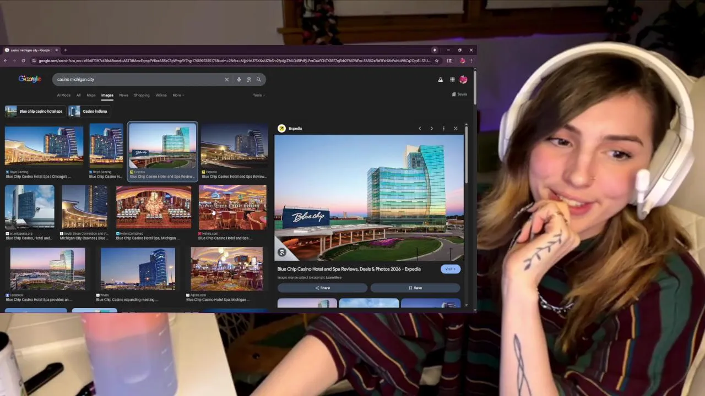Screen dimensions: 705x396
Task: Bookmark this page with the star icon
Action: point(437,61)
